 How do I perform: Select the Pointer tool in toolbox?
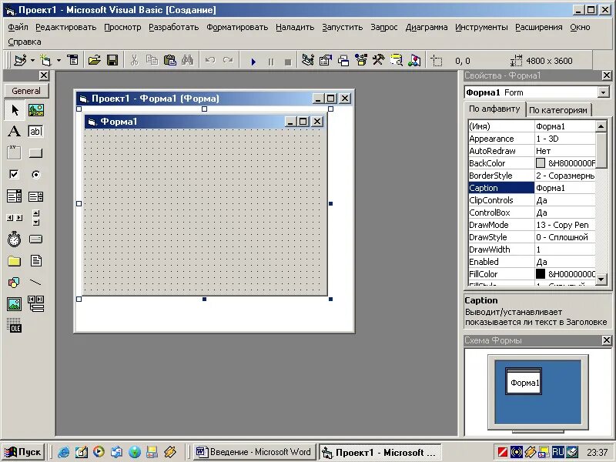(14, 110)
